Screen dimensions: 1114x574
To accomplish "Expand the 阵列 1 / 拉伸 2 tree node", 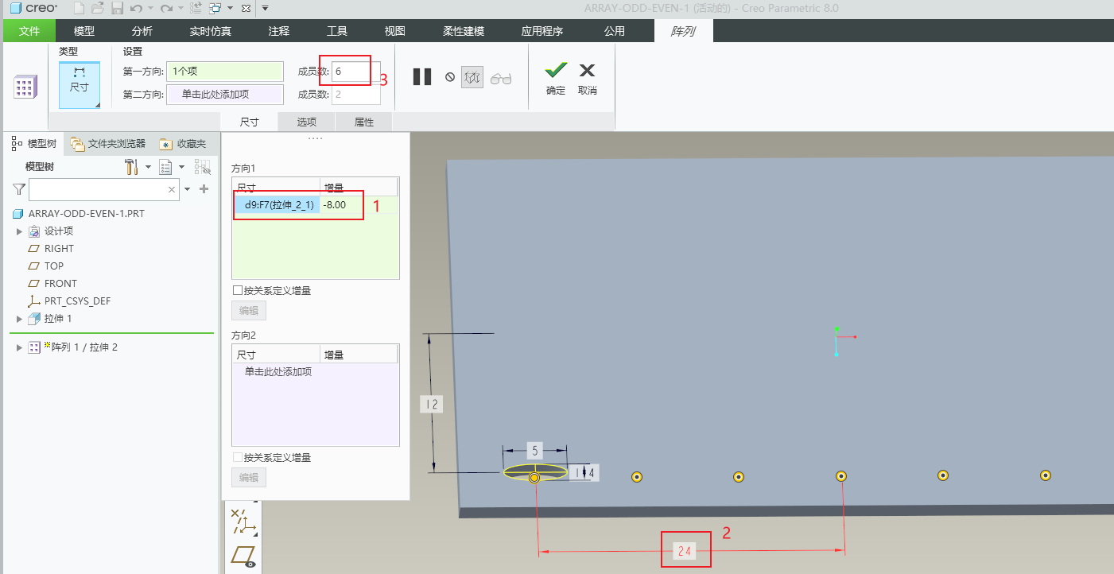I will tap(20, 347).
